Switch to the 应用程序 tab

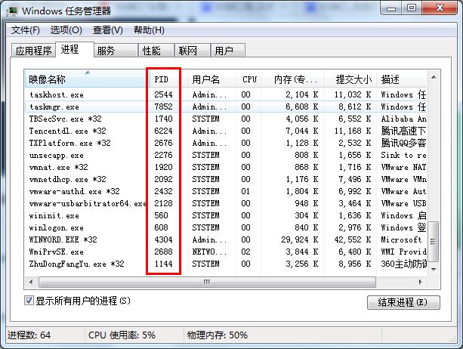pyautogui.click(x=34, y=51)
